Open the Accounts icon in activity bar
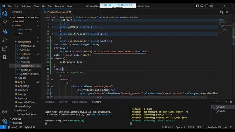235x132 pixels. pos(4,112)
